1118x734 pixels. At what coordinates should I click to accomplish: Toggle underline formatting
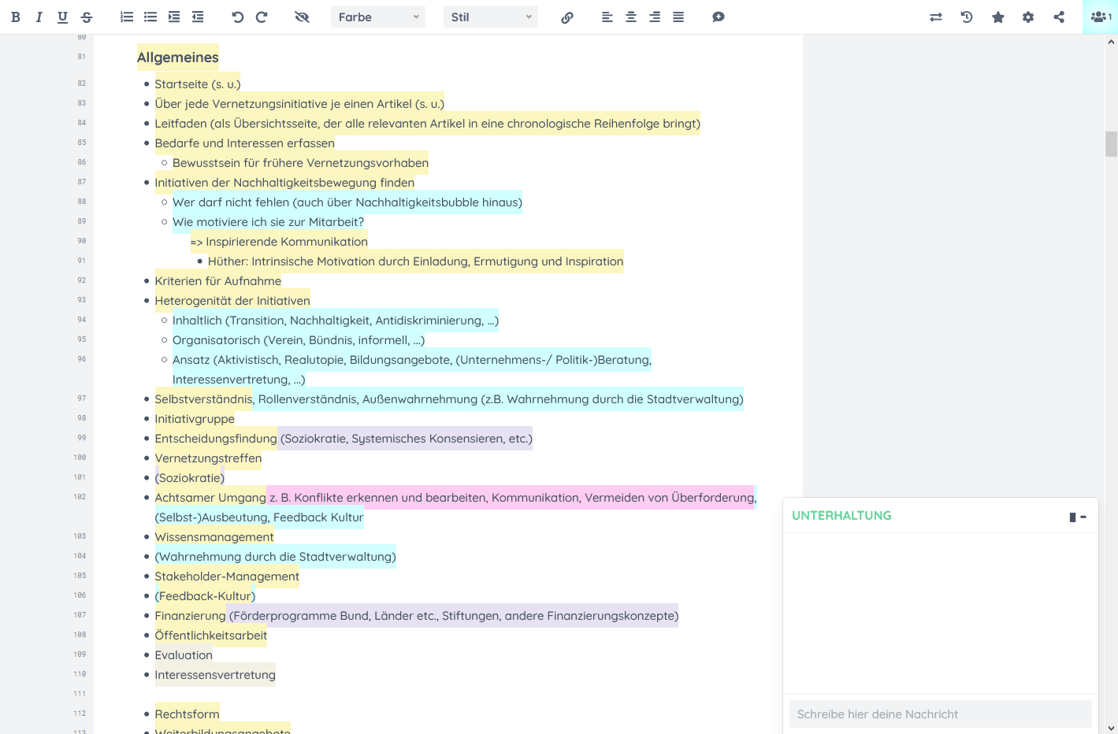62,17
